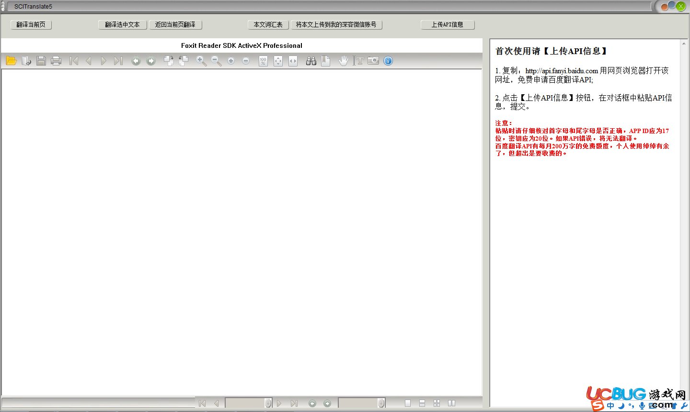This screenshot has height=412, width=690.
Task: Click the microphone icon in IME bar
Action: [x=642, y=406]
